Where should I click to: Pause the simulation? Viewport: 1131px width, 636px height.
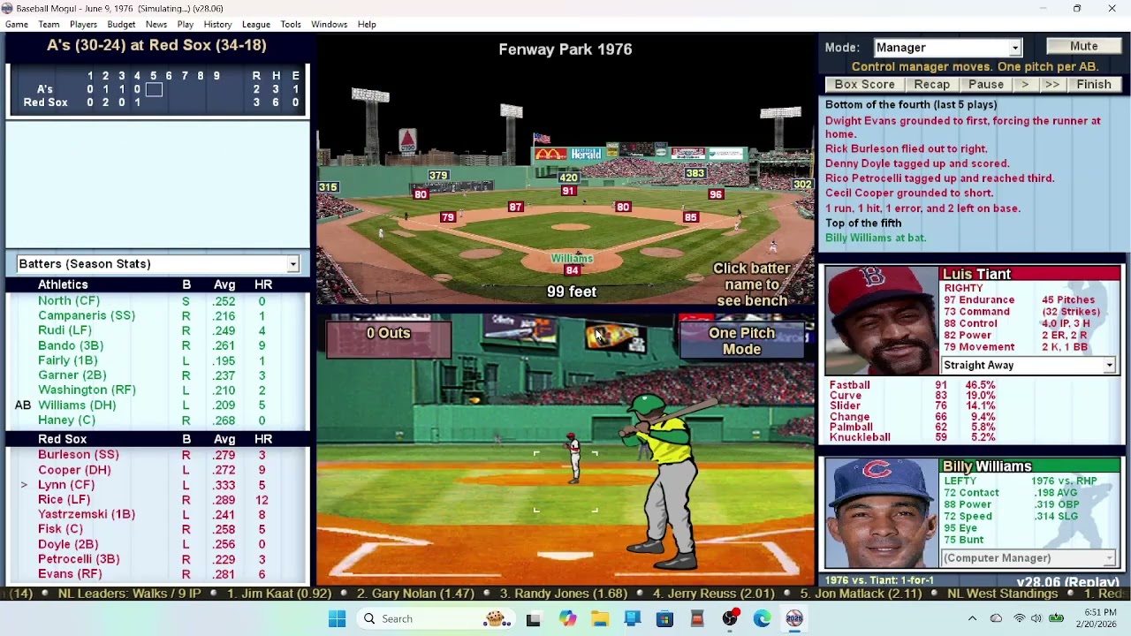pyautogui.click(x=985, y=85)
